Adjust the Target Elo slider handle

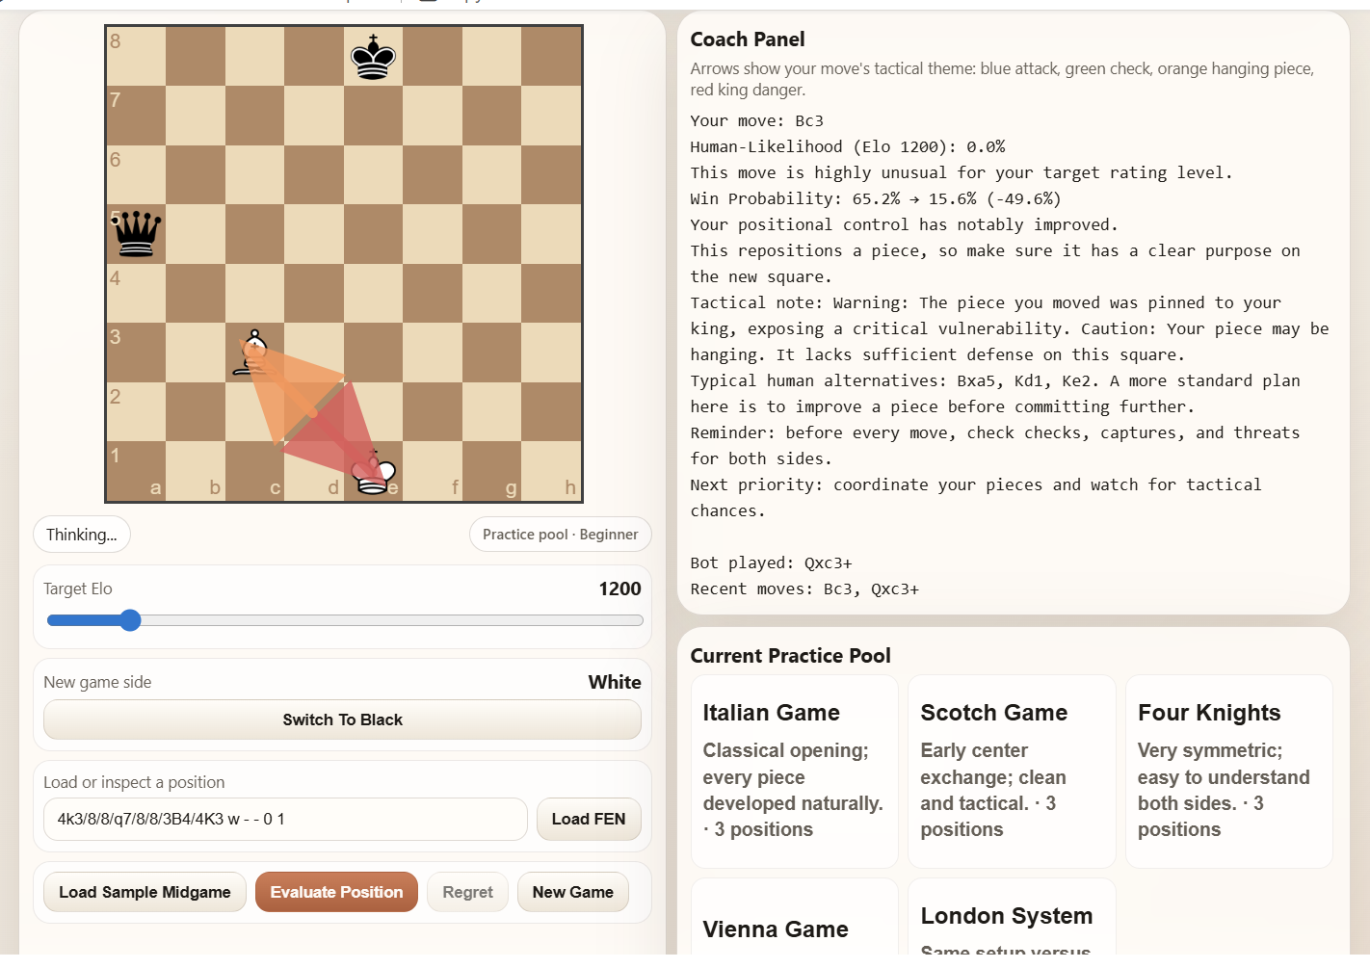pyautogui.click(x=130, y=620)
